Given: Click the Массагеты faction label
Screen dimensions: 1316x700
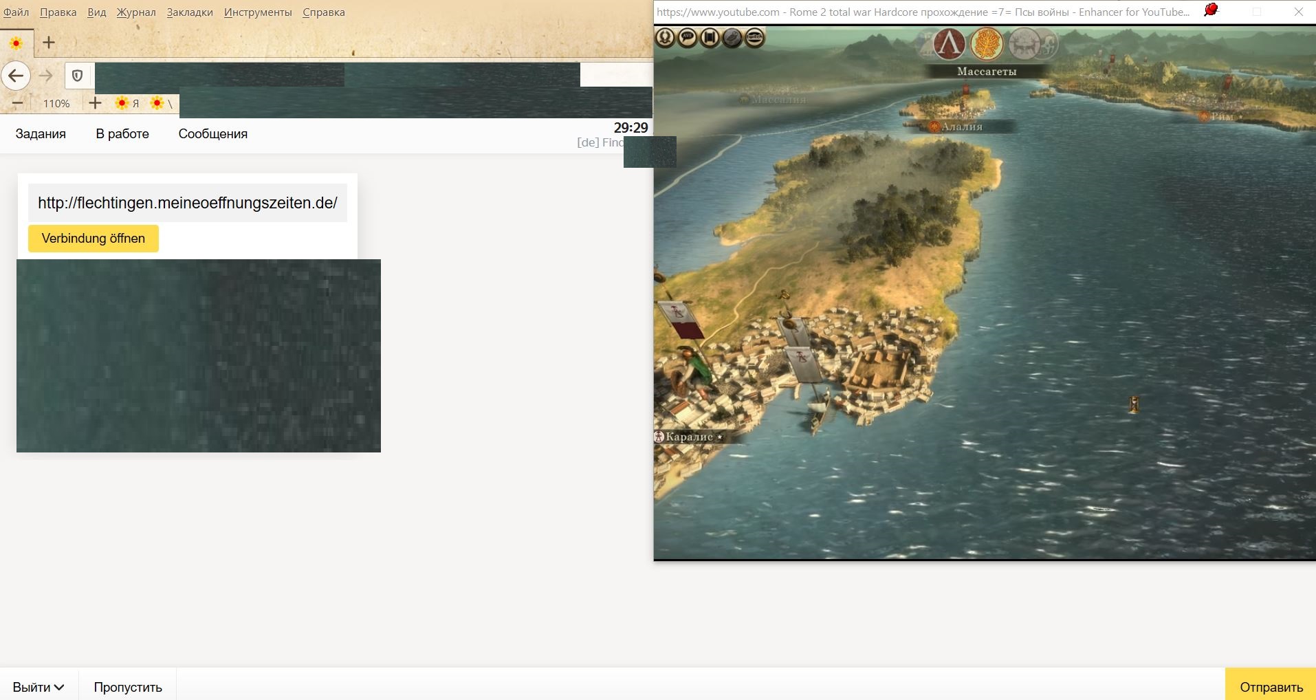Looking at the screenshot, I should coord(987,72).
